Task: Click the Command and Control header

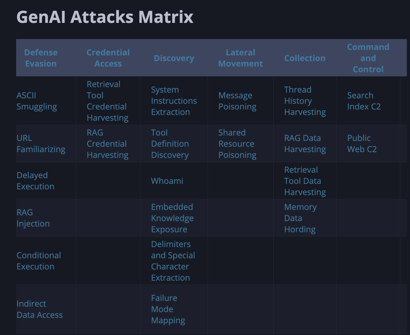Action: coord(368,58)
